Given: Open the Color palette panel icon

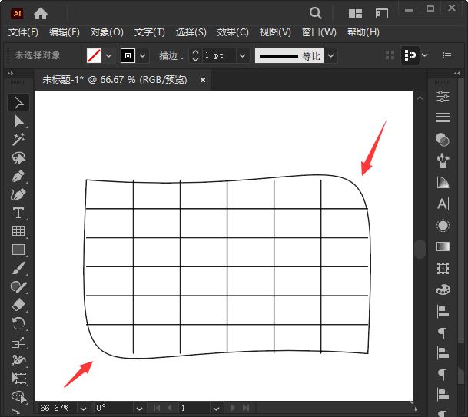Looking at the screenshot, I should [443, 290].
